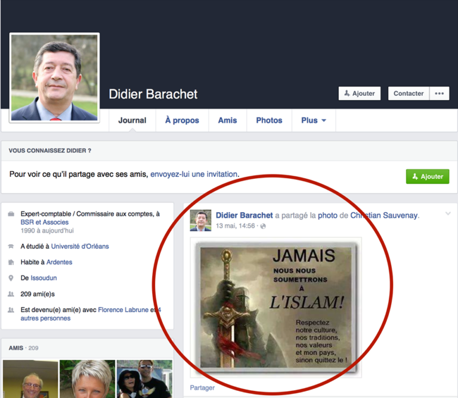458x398 pixels.
Task: Open the three-dots more options button
Action: tap(439, 94)
